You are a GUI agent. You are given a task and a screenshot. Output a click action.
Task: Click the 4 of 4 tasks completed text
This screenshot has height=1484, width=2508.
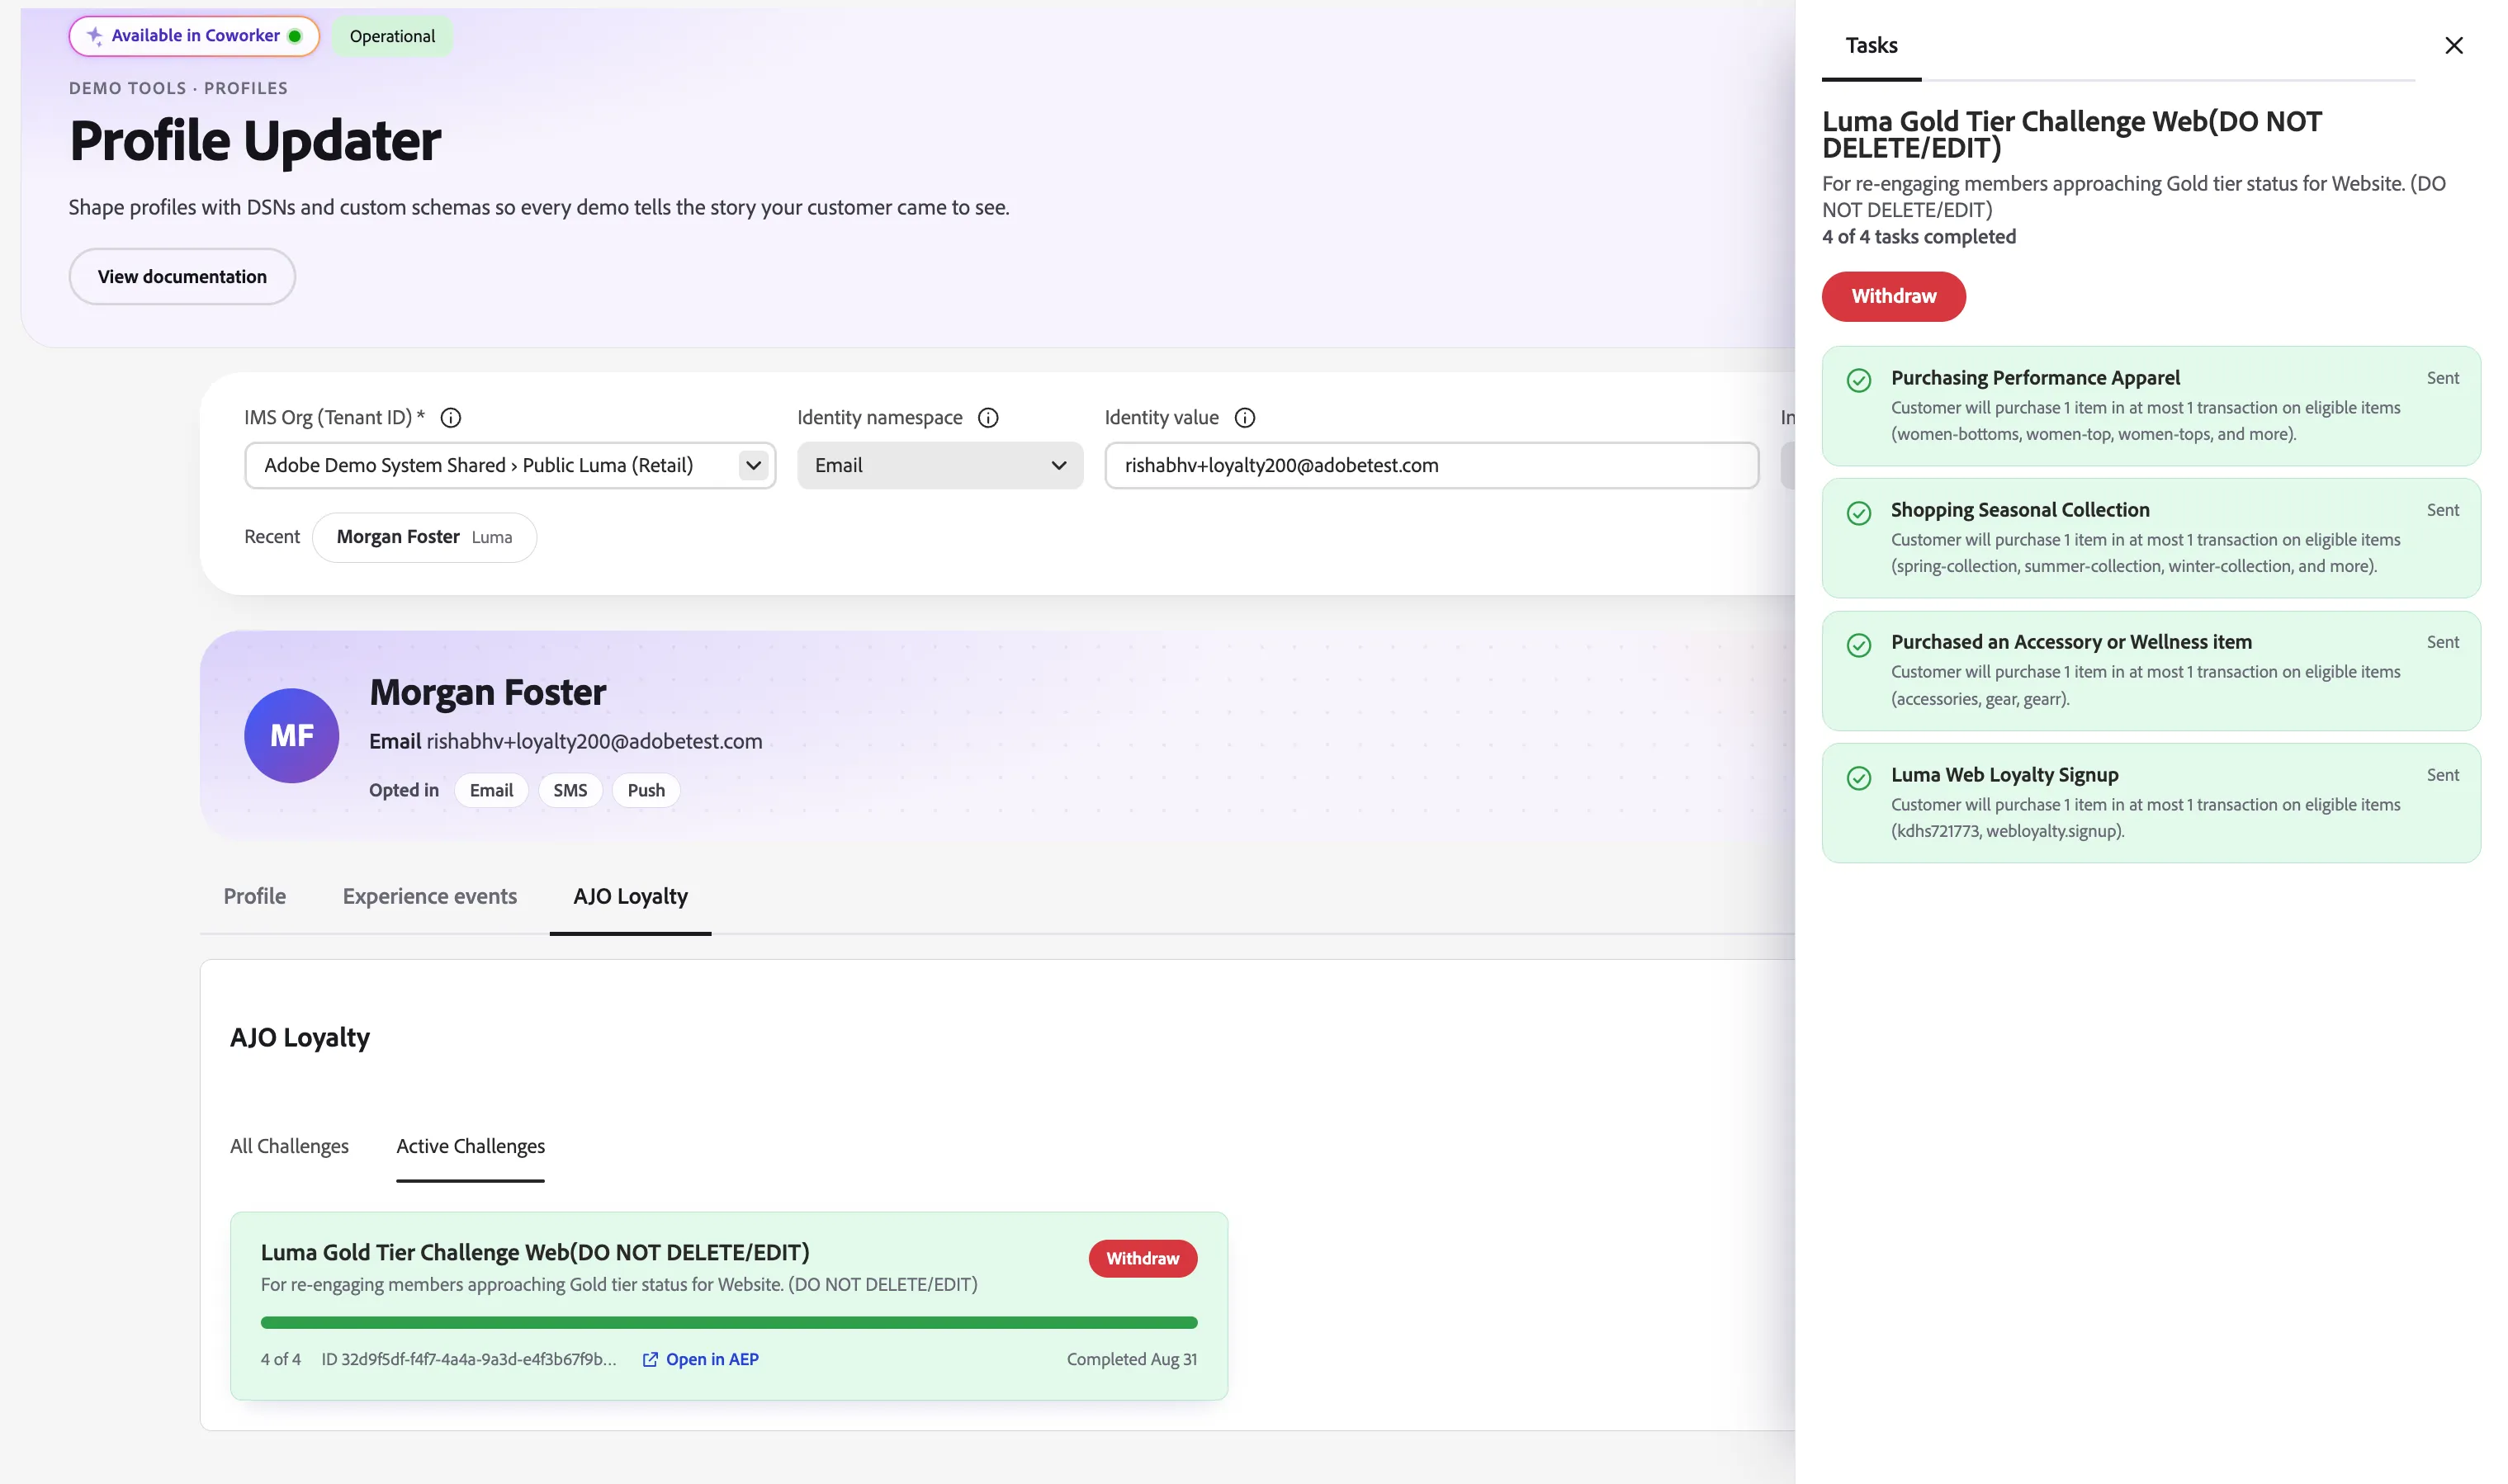point(1919,237)
